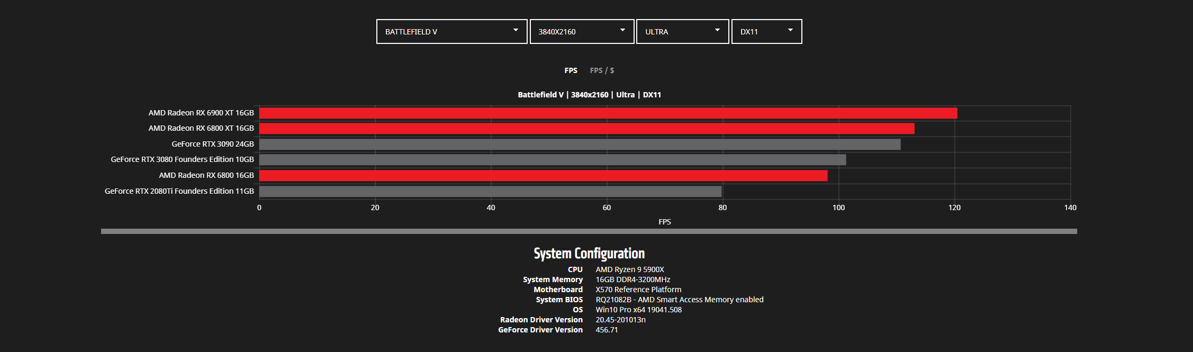Click the RTX 3080 Founders Edition bar
The width and height of the screenshot is (1193, 352).
click(553, 159)
